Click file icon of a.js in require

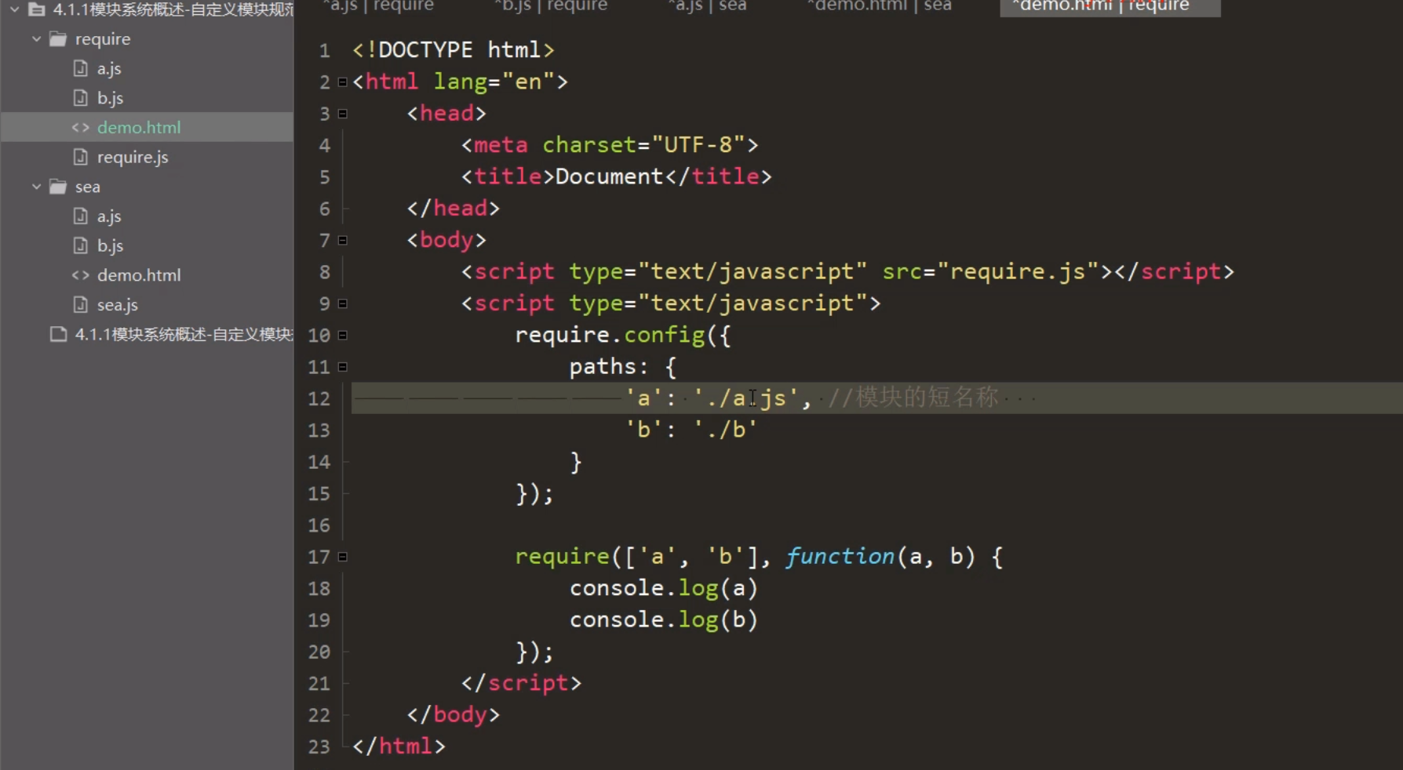[80, 68]
